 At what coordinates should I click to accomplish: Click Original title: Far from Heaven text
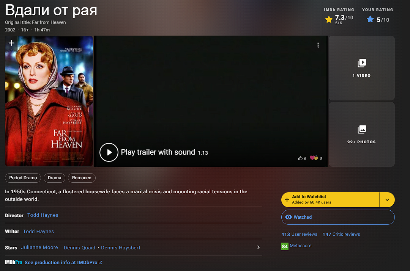point(35,22)
